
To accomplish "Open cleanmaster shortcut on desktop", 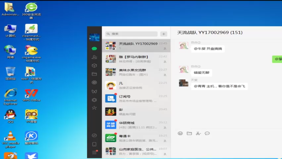I will (31, 32).
